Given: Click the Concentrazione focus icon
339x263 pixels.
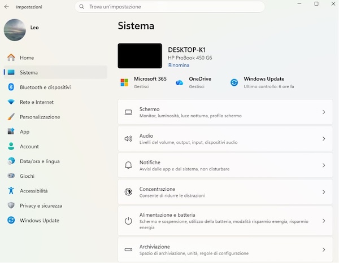Looking at the screenshot, I should click(x=128, y=192).
